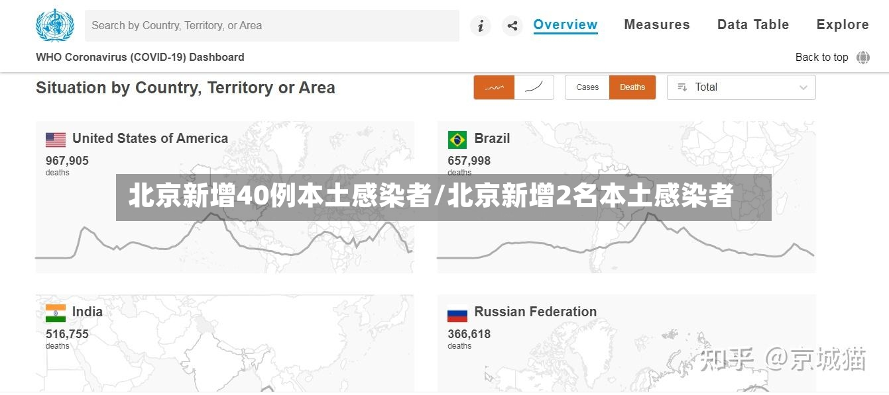Open United States of America card title

[150, 138]
